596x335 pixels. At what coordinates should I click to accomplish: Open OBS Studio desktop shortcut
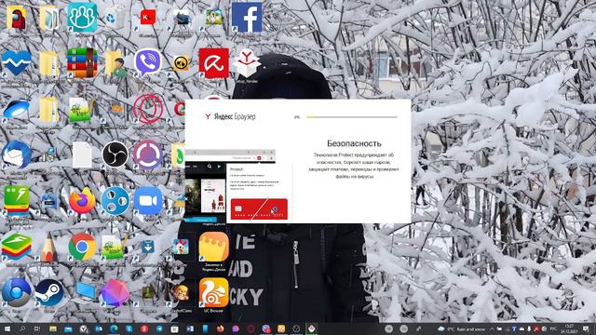tap(115, 154)
